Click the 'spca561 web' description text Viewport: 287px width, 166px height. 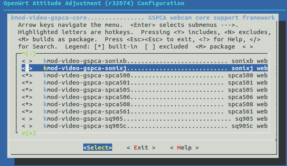pyautogui.click(x=248, y=111)
